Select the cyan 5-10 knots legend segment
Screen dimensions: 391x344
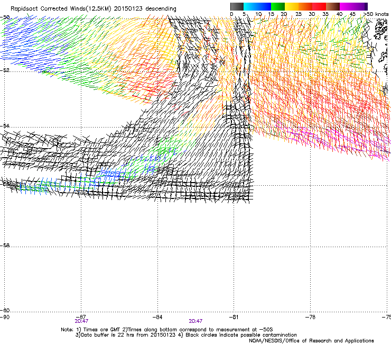(250, 6)
